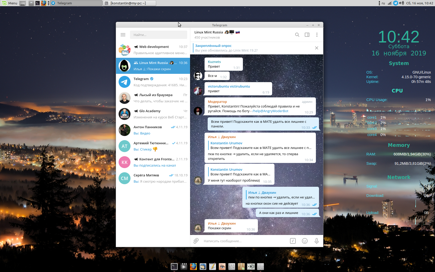Open the package manager dock icon
The height and width of the screenshot is (272, 435).
tap(241, 266)
